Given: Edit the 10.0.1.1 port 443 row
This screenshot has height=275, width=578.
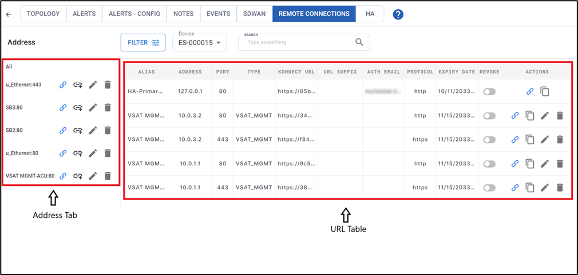Looking at the screenshot, I should coord(545,188).
